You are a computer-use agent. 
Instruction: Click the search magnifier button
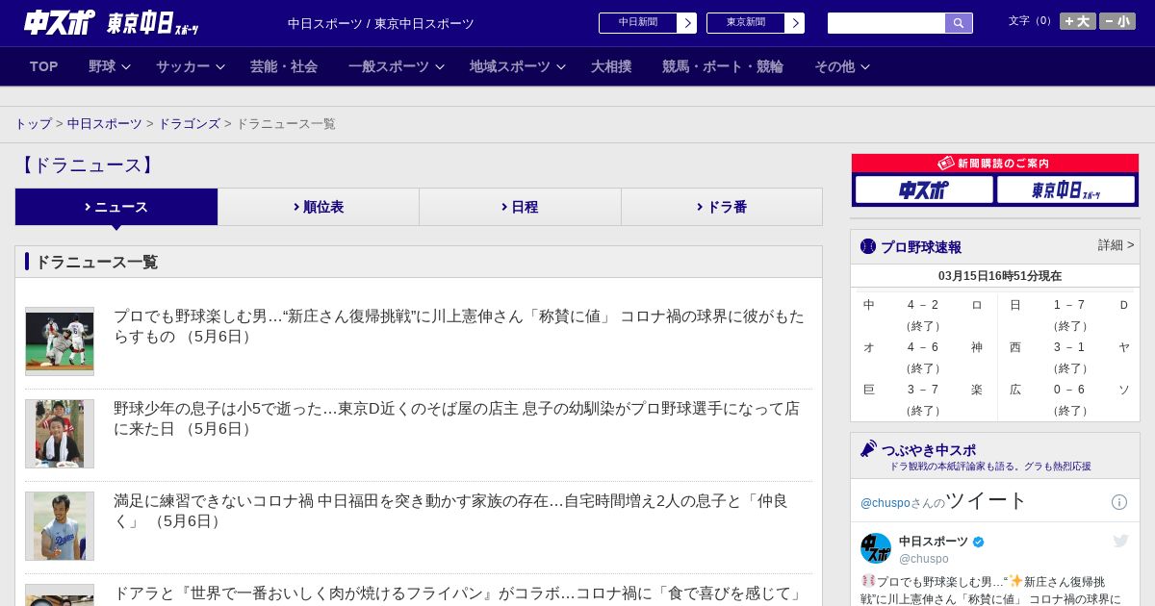tap(959, 23)
